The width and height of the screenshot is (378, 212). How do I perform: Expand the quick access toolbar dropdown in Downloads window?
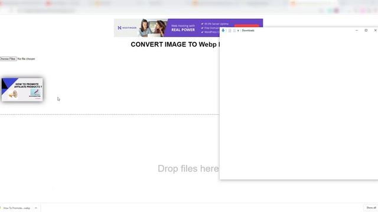(238, 31)
